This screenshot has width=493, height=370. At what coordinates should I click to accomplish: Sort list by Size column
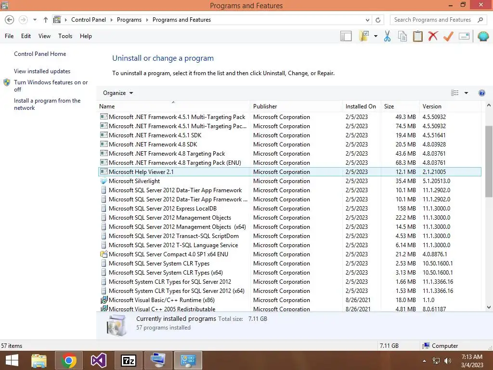(400, 106)
